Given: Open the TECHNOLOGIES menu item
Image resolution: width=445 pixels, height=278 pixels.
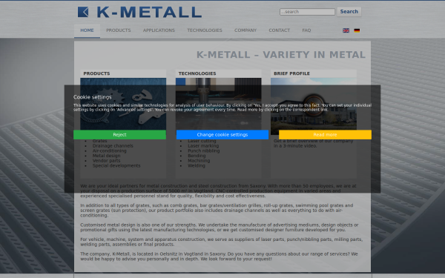Looking at the screenshot, I should (205, 30).
